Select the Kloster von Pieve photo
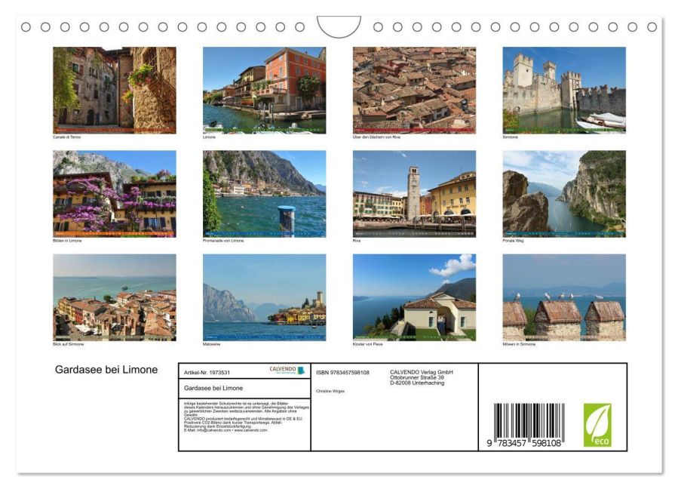 tap(414, 297)
